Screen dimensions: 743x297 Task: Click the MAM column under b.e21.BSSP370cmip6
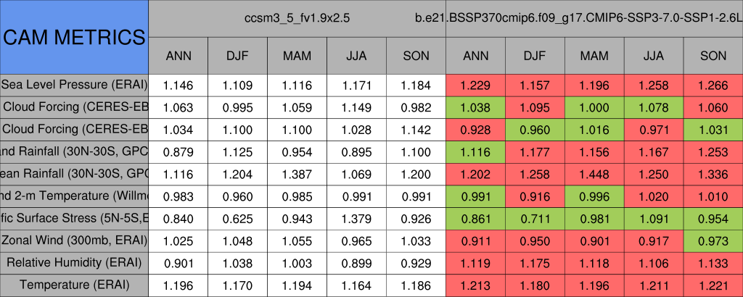coord(594,56)
